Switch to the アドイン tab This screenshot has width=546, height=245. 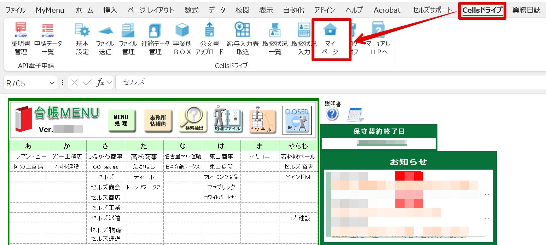click(325, 10)
